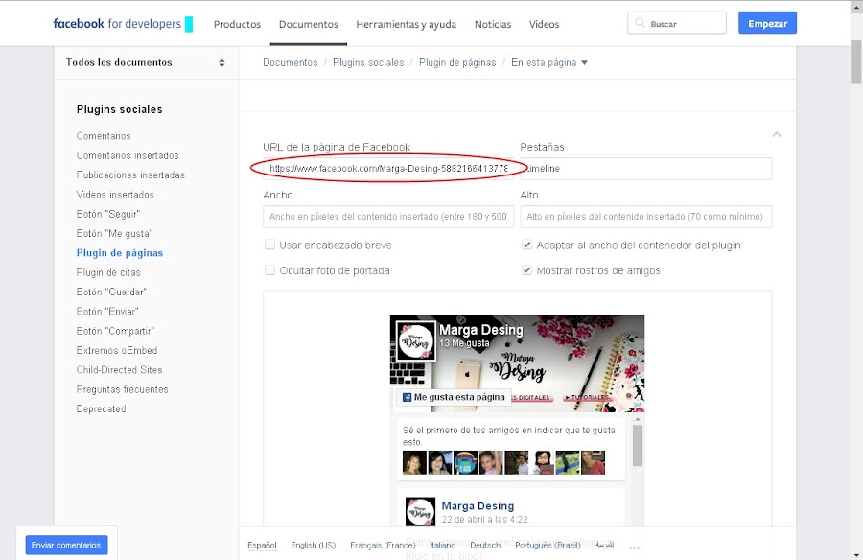863x560 pixels.
Task: Open more languages ellipsis menu
Action: pos(634,548)
